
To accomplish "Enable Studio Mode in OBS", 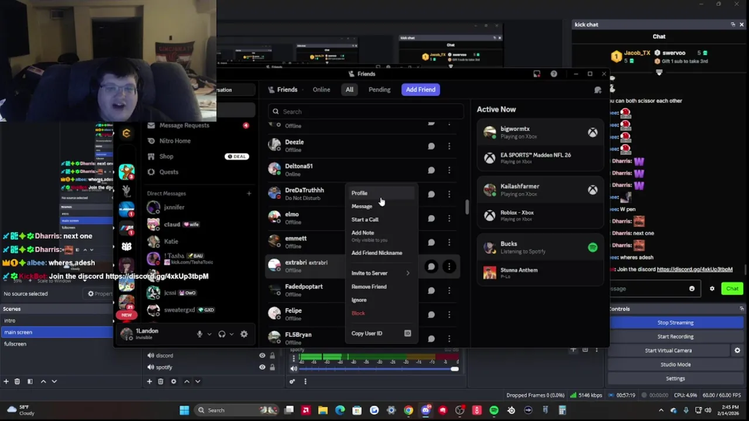I will coord(675,364).
